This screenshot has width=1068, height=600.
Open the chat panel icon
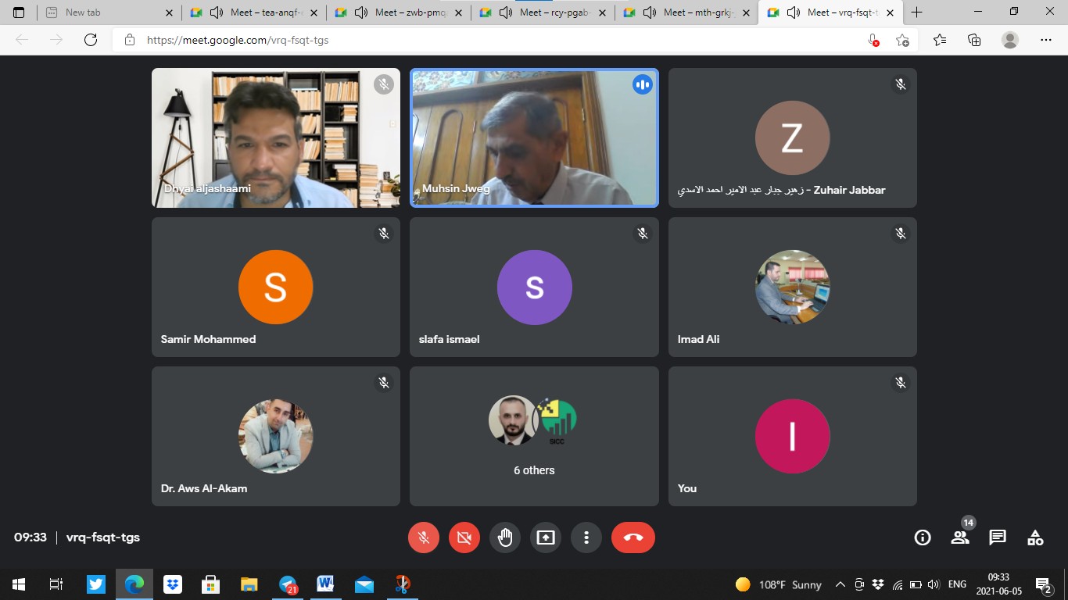point(998,537)
